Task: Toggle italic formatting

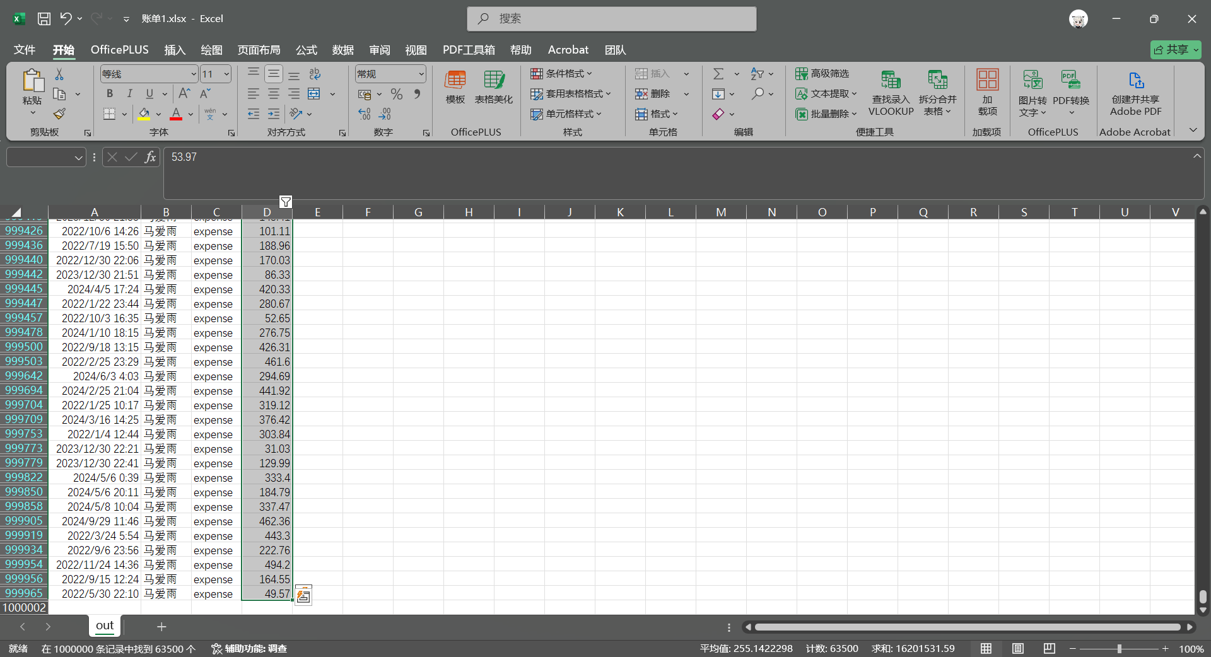Action: 129,94
